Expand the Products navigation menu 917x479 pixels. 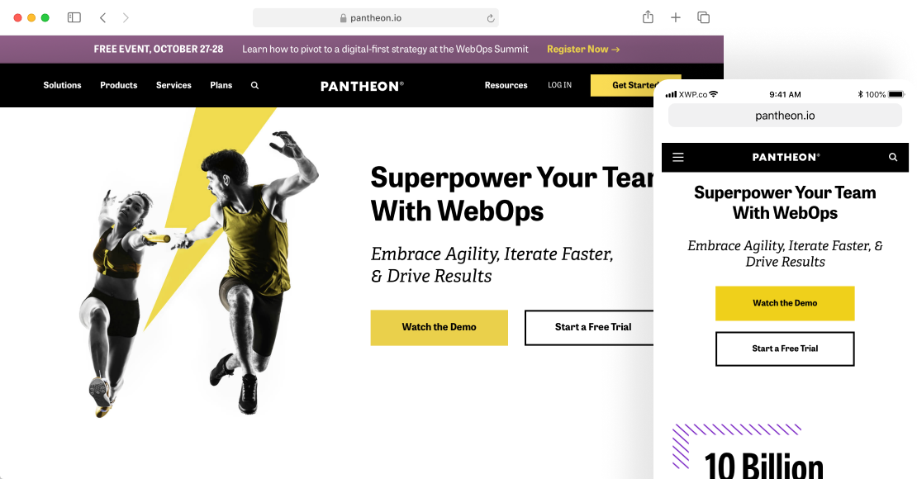[119, 85]
